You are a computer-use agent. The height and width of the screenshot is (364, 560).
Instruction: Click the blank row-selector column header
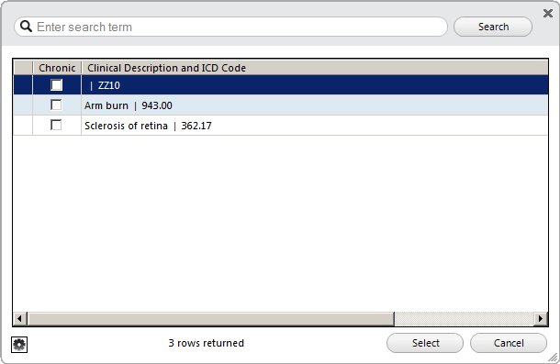pos(23,68)
